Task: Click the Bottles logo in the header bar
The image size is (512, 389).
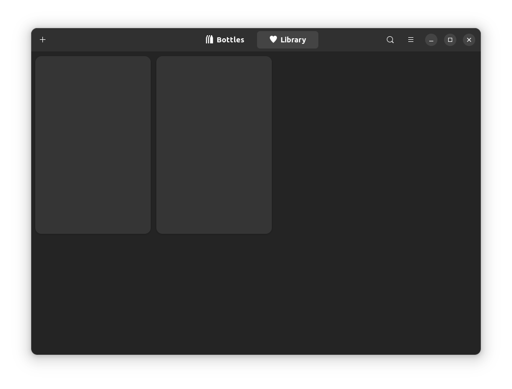Action: [210, 39]
